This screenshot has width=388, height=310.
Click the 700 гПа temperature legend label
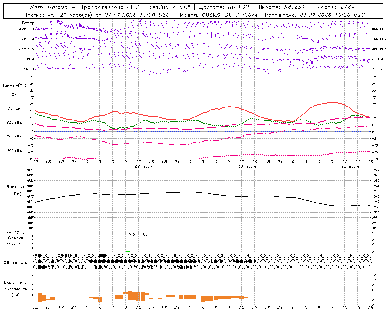(14, 137)
